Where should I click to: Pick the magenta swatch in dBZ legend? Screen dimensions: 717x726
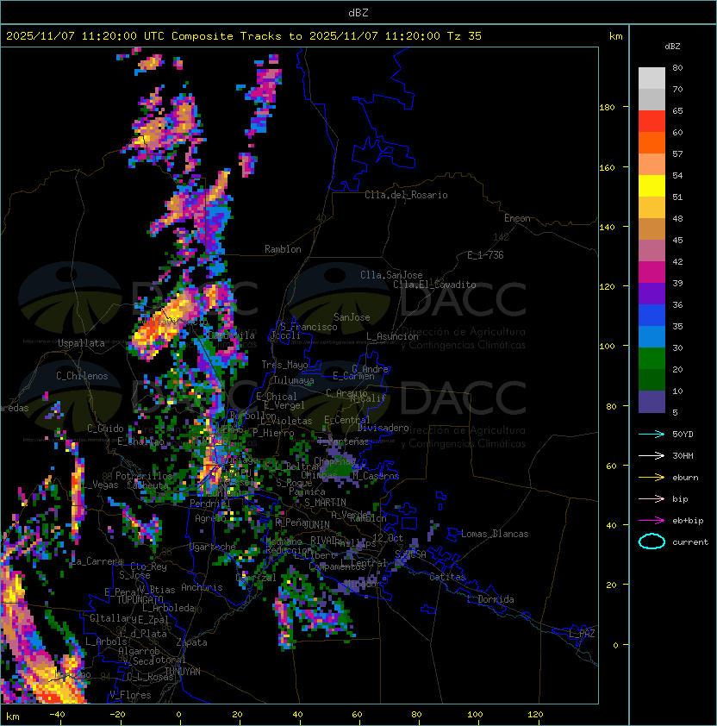[652, 272]
